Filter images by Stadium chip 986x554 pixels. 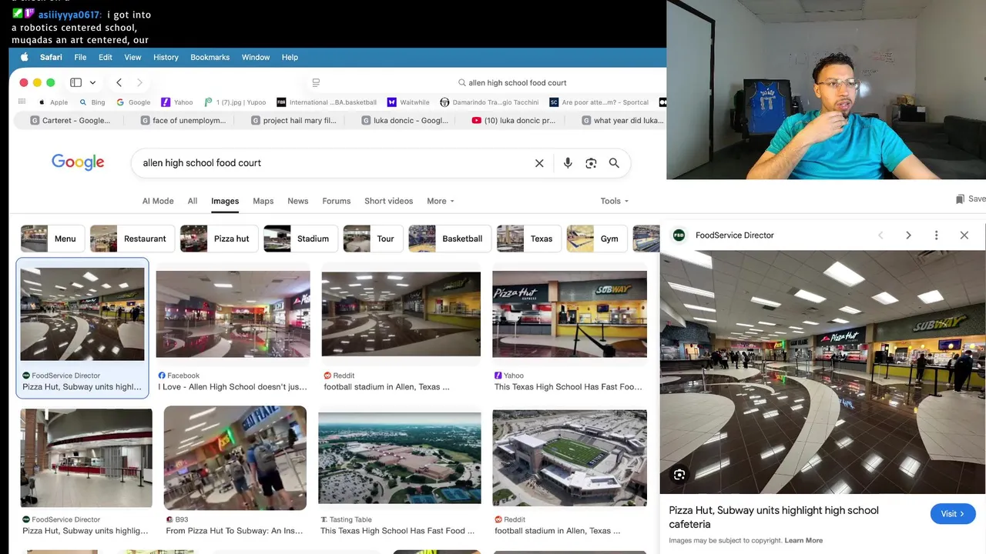click(300, 239)
